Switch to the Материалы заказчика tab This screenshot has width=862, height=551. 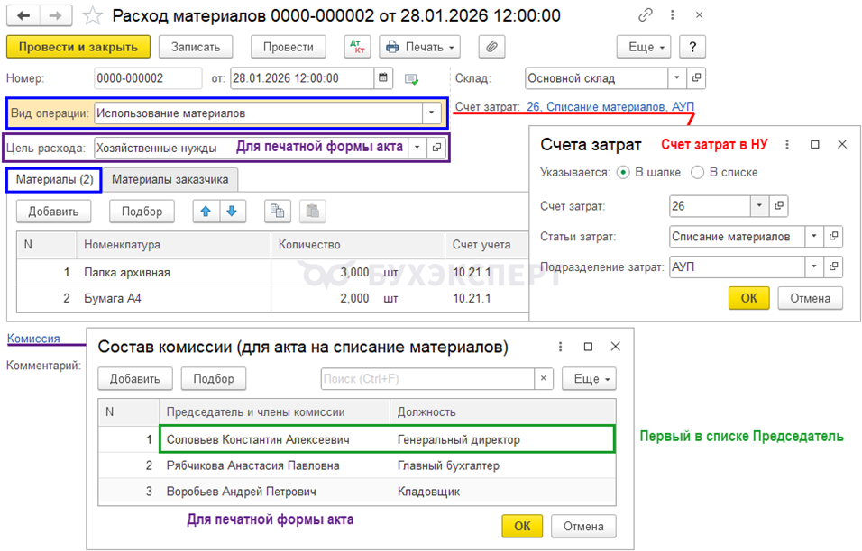170,179
